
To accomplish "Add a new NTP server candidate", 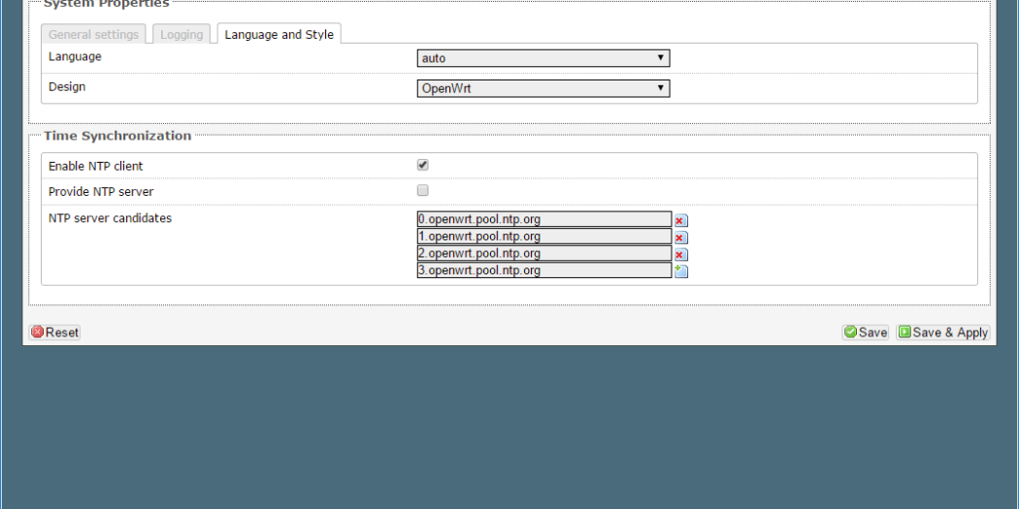I will pyautogui.click(x=680, y=271).
